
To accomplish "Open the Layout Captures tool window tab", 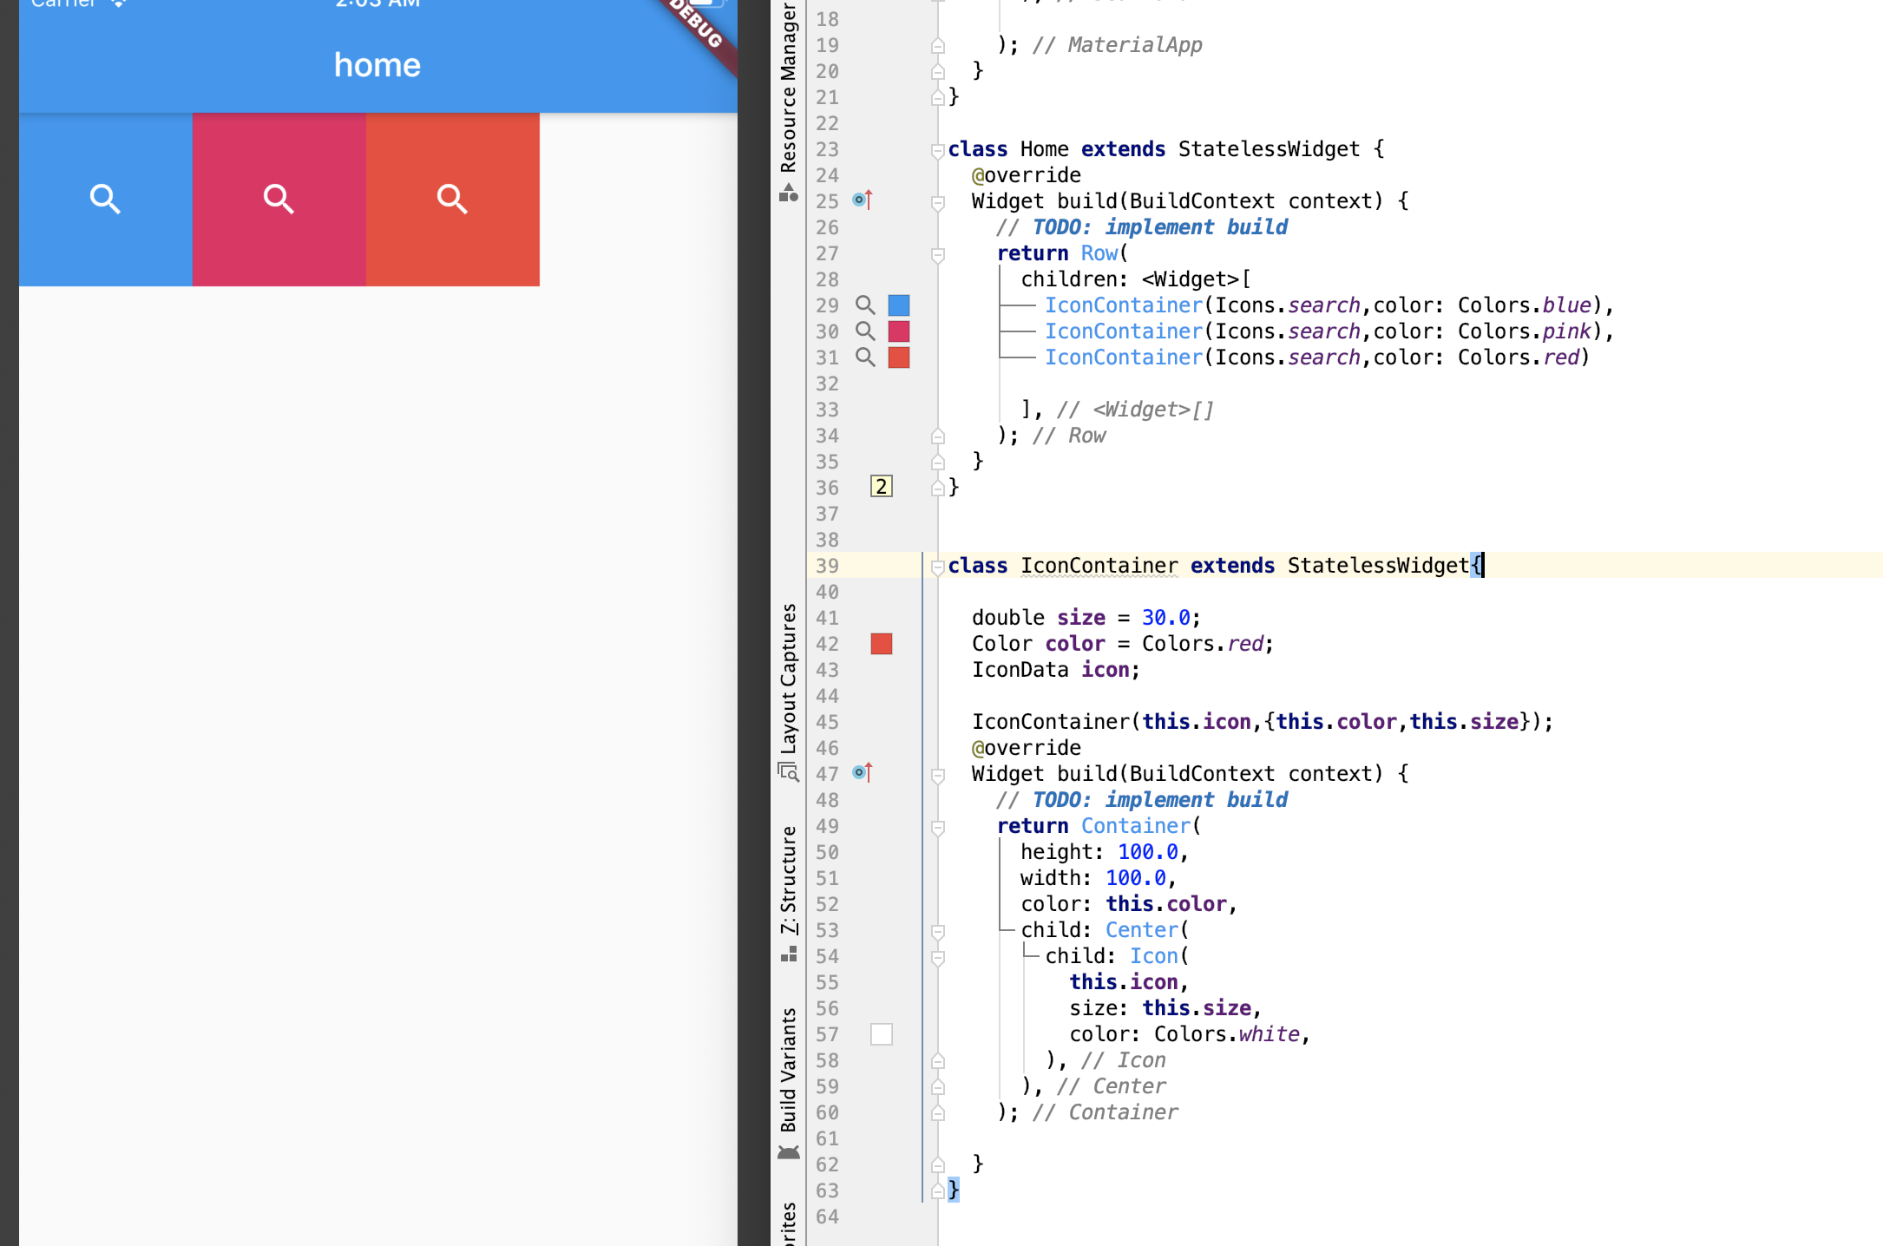I will coord(788,679).
